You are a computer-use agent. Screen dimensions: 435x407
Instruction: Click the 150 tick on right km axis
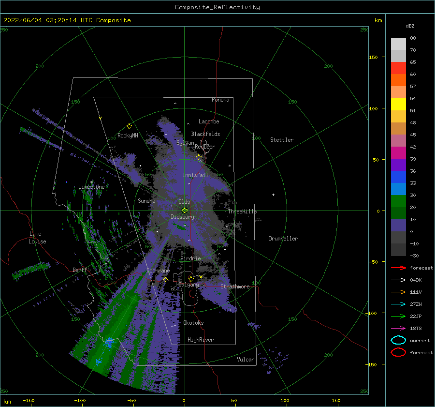(x=373, y=57)
